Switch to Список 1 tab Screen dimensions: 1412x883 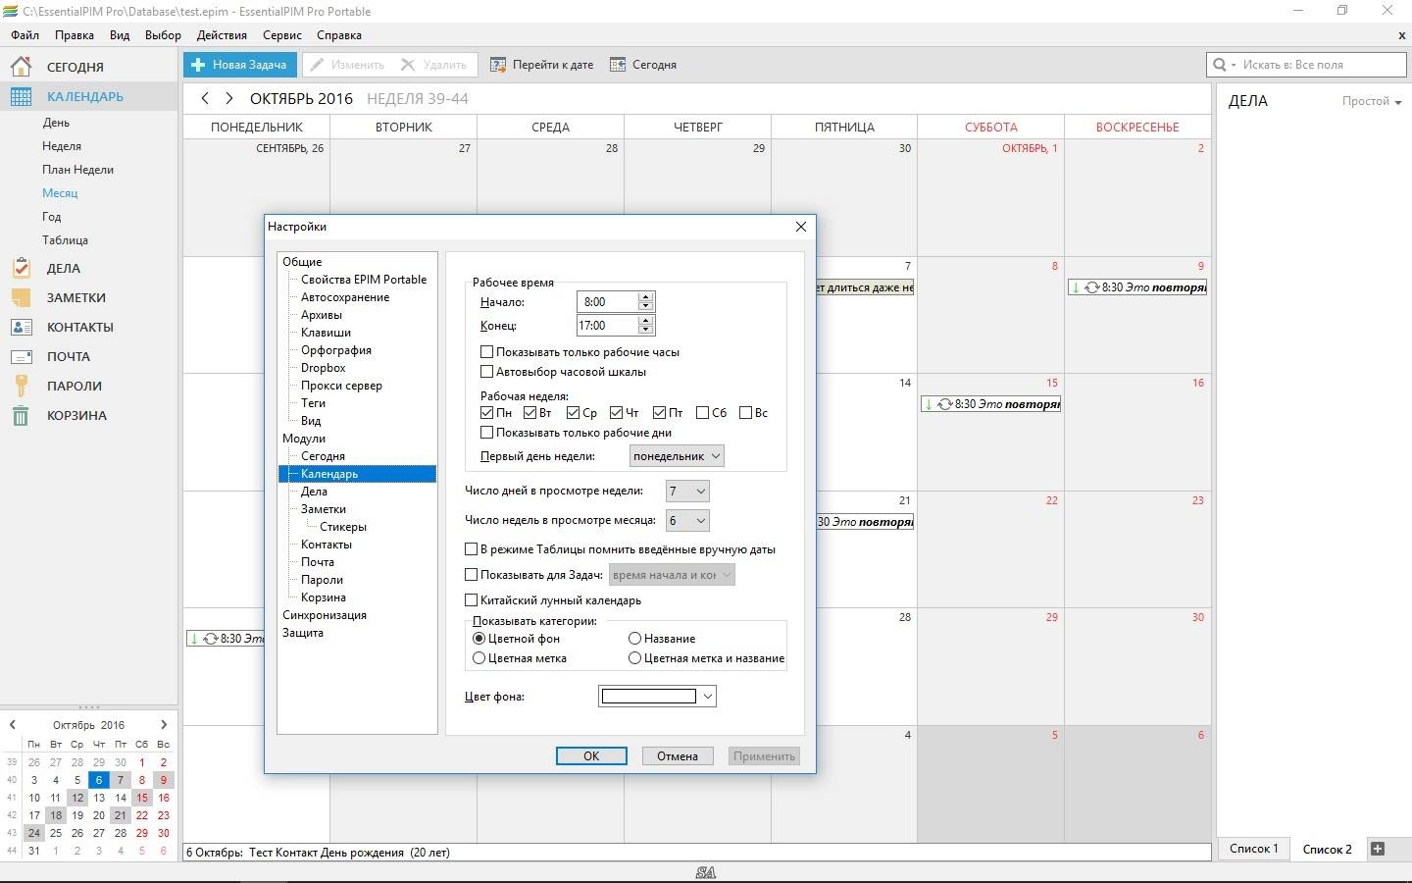(1254, 849)
